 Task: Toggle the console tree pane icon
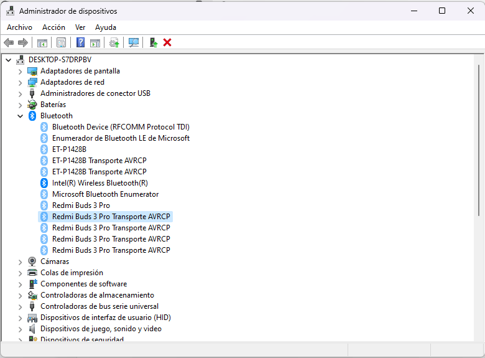[42, 43]
